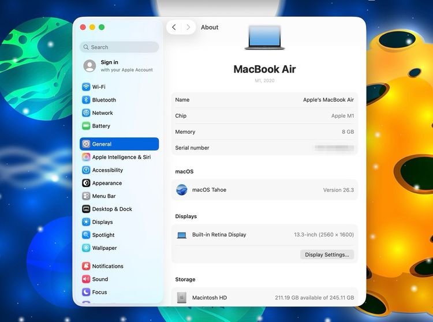Click Version 26.3 text
This screenshot has width=433, height=322.
[x=338, y=190]
